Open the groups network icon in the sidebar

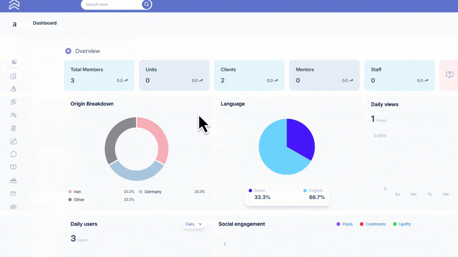[14, 102]
